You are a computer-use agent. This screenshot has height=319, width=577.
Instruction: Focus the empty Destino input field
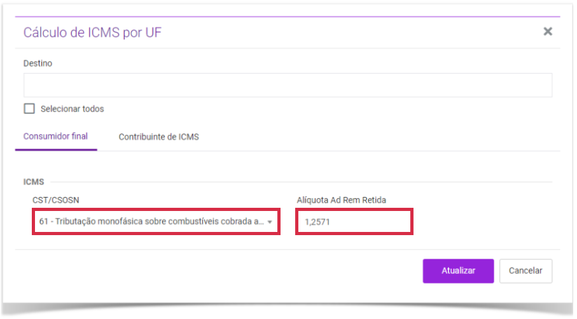pos(288,85)
